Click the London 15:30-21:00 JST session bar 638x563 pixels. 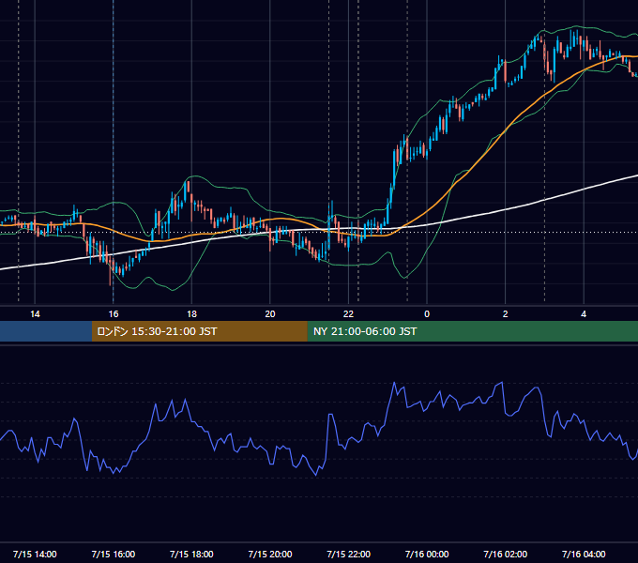[x=199, y=331]
